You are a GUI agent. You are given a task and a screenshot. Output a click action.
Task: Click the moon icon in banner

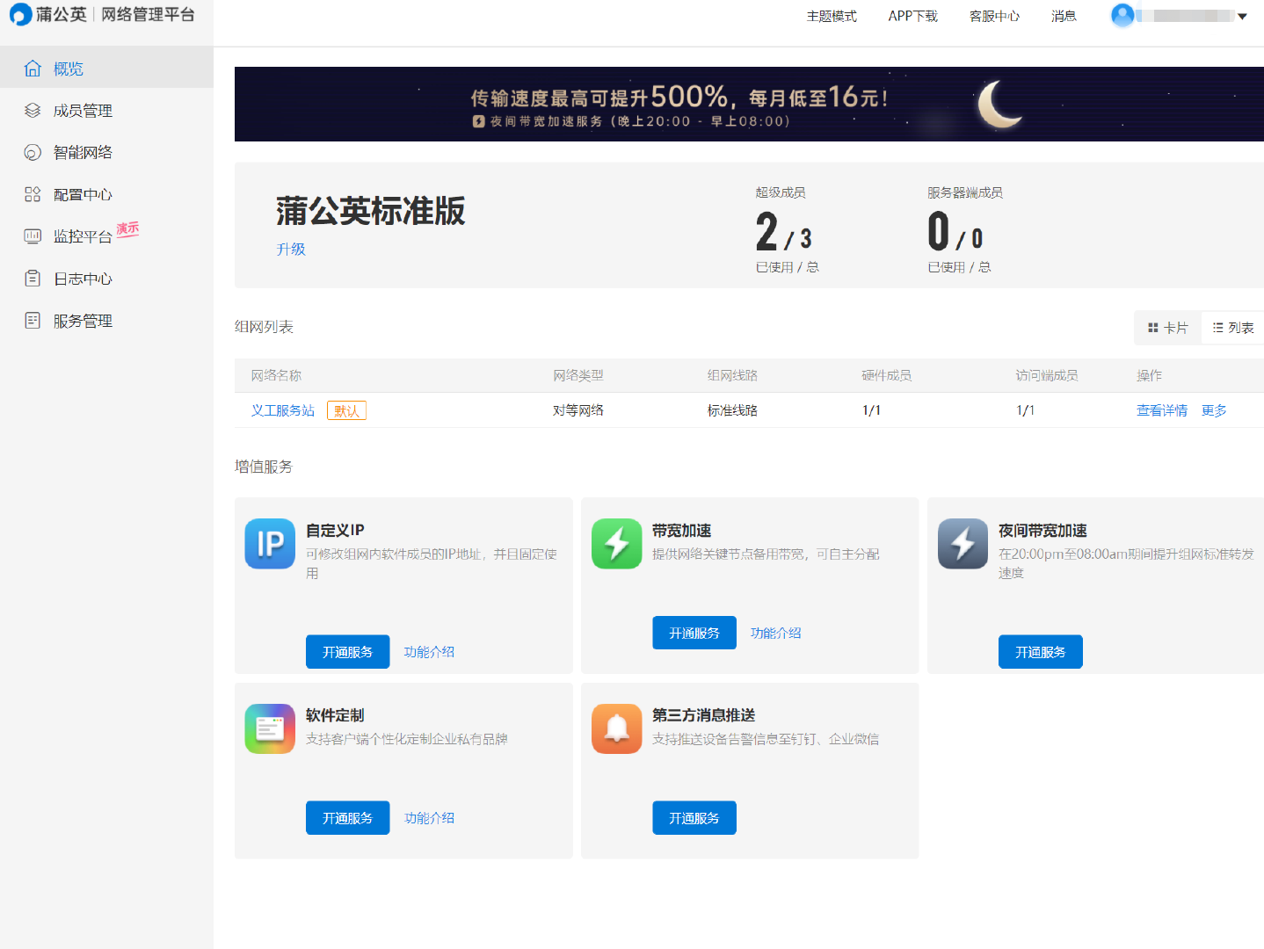point(1000,104)
